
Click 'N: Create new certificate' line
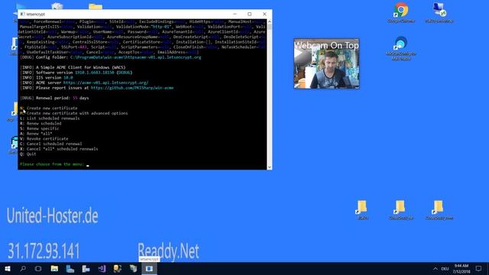[x=49, y=108]
